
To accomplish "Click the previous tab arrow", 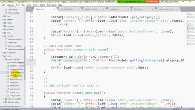I will (28, 9).
